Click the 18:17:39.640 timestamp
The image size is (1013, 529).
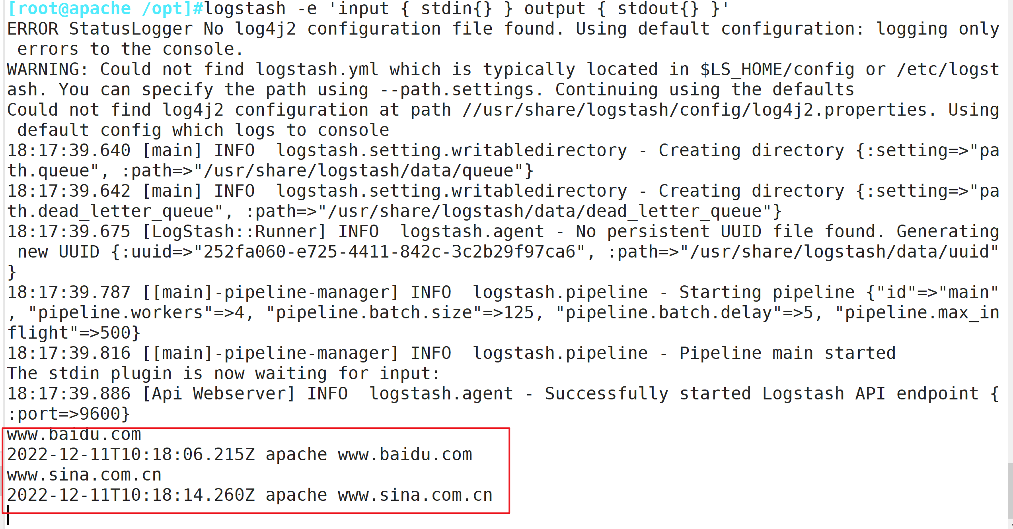tap(69, 151)
